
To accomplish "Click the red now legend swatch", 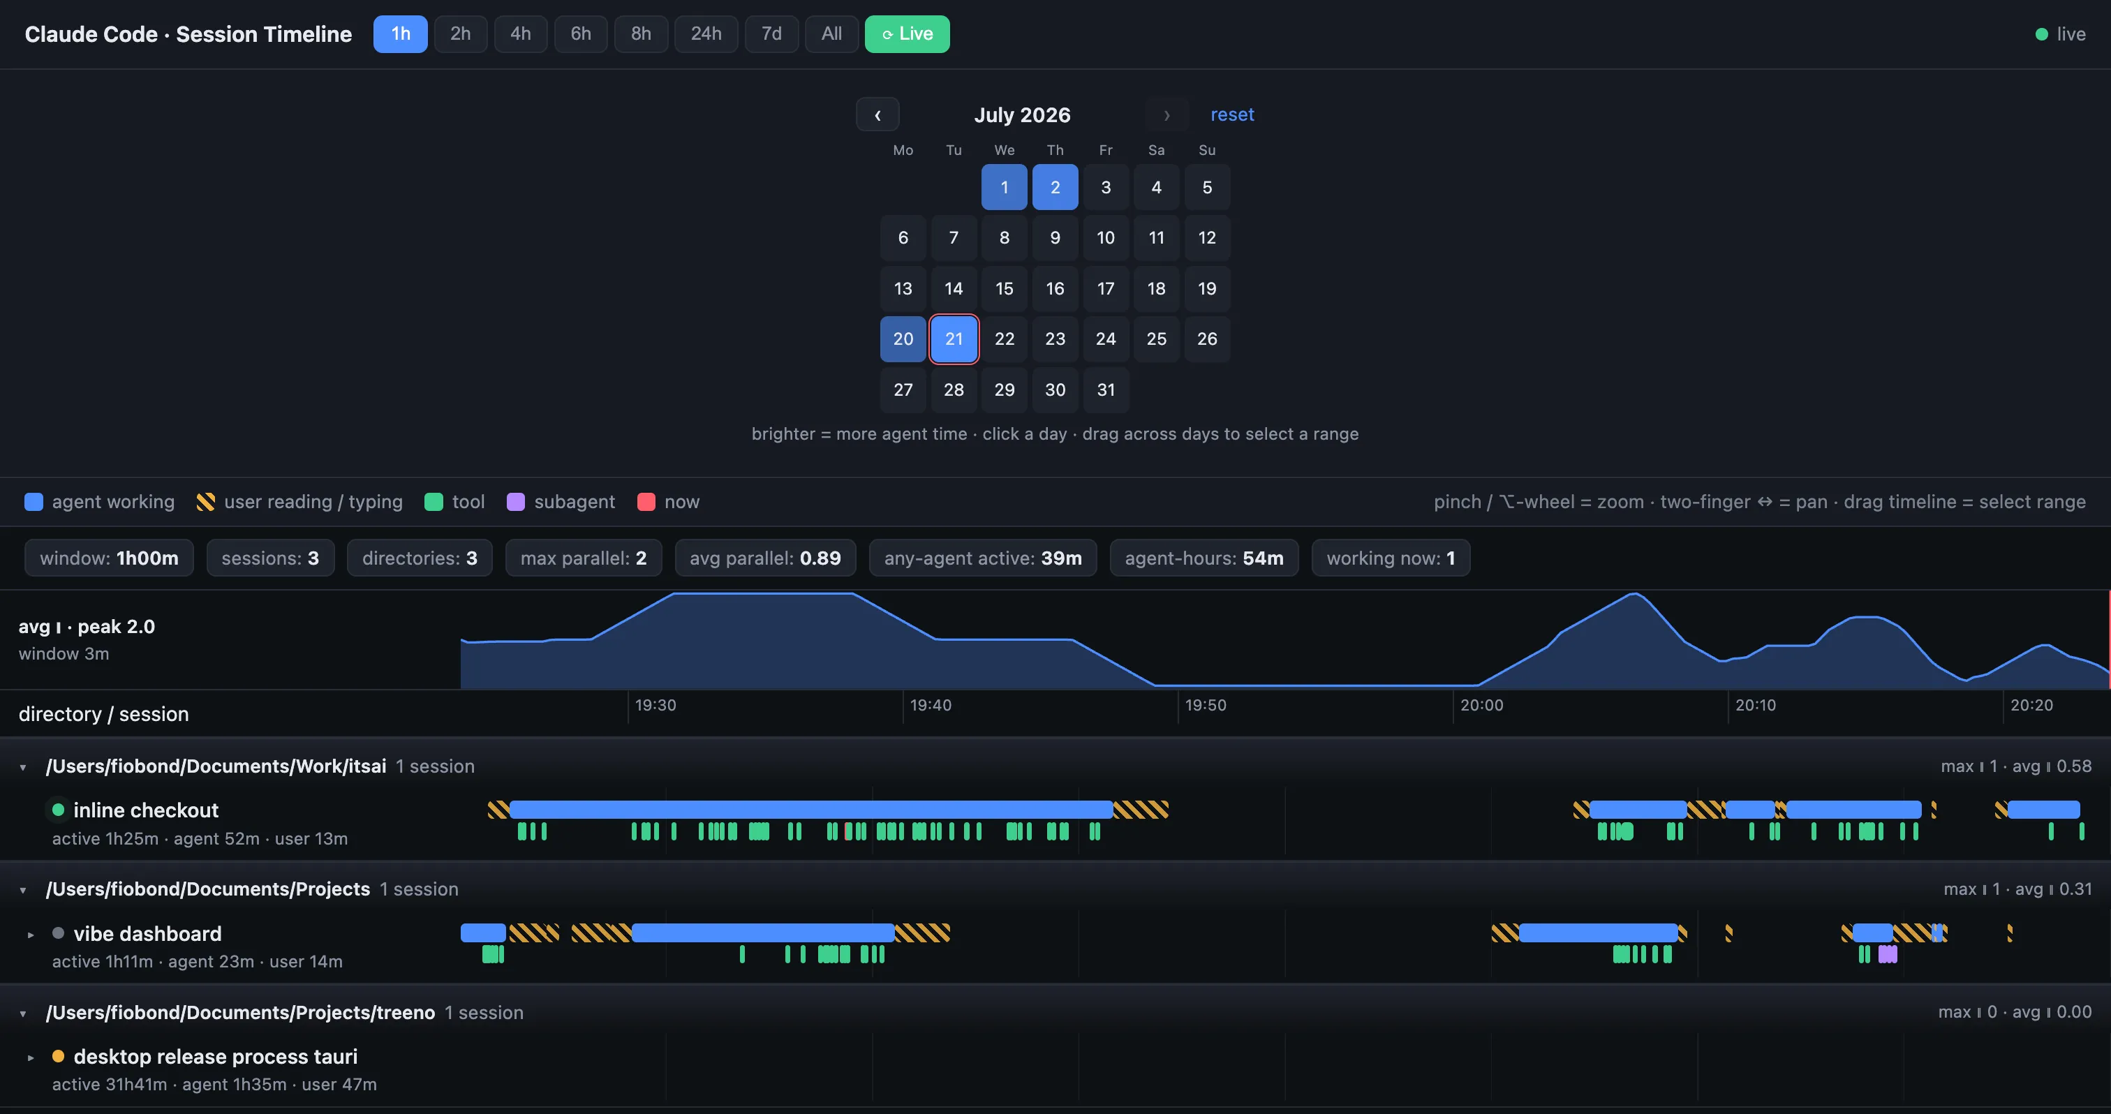I will click(x=646, y=502).
